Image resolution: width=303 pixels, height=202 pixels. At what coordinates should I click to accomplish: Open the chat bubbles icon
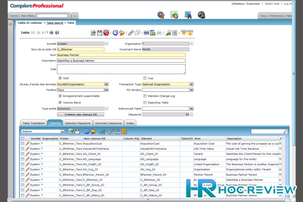(x=137, y=33)
